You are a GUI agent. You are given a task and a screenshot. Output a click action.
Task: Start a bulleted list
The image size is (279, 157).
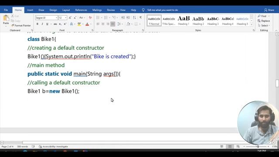98,17
